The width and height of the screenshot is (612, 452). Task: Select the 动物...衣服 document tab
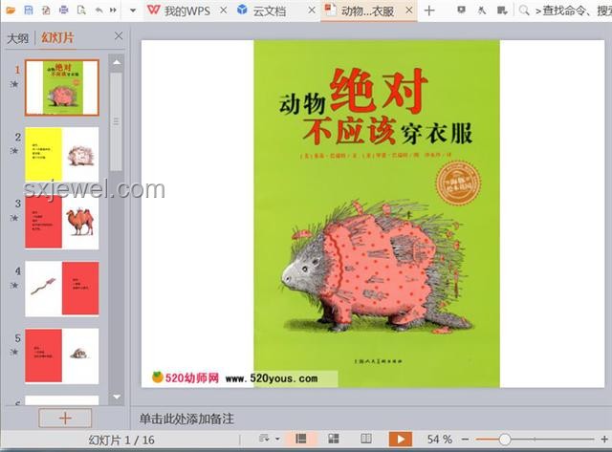(360, 11)
